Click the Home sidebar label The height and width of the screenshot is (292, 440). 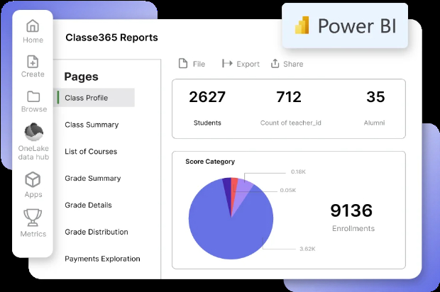33,40
